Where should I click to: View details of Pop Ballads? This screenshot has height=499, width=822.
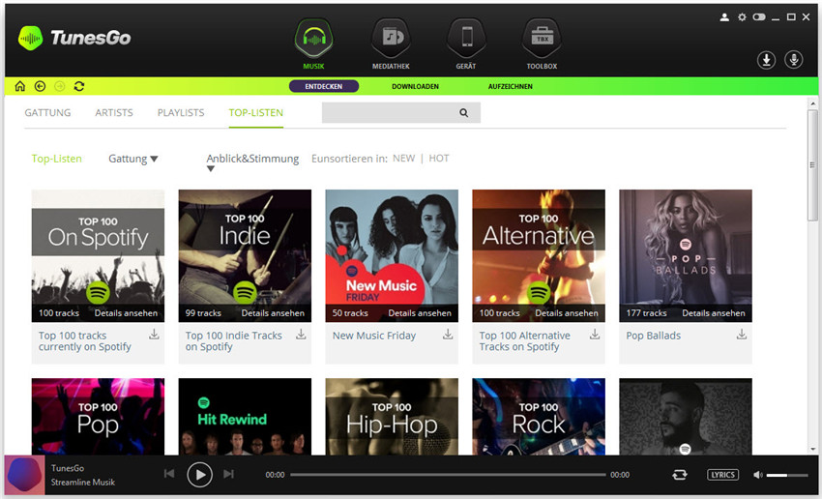(713, 313)
